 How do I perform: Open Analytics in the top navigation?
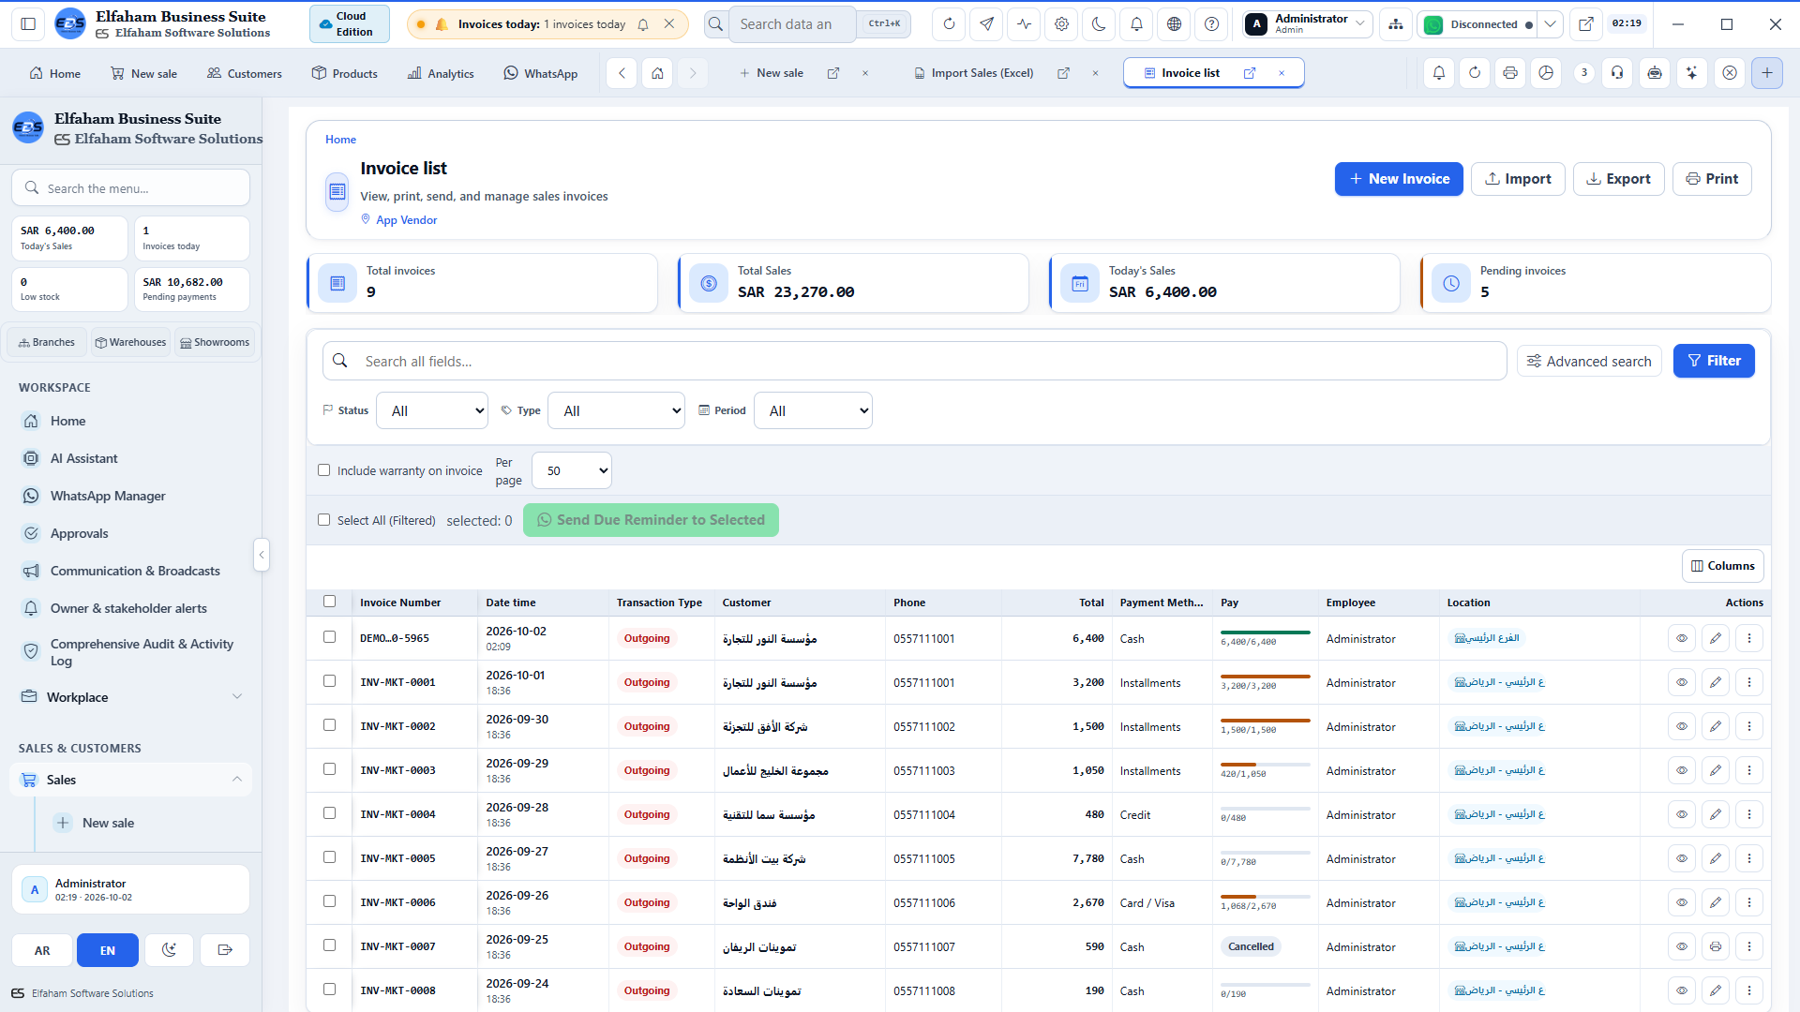441,73
